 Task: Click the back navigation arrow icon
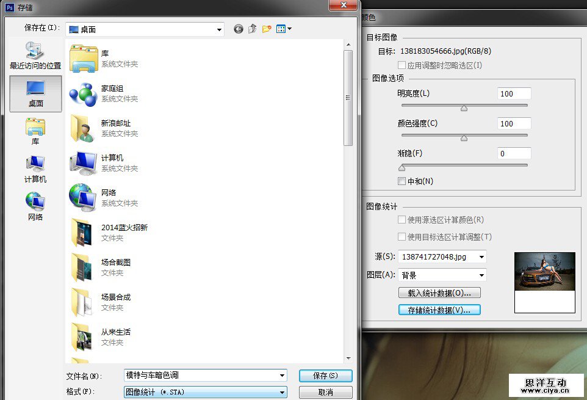coord(238,29)
